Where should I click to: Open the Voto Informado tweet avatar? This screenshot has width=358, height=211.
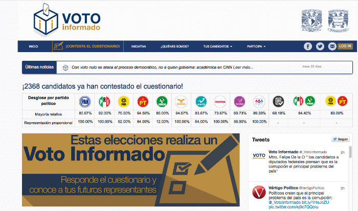point(259,156)
